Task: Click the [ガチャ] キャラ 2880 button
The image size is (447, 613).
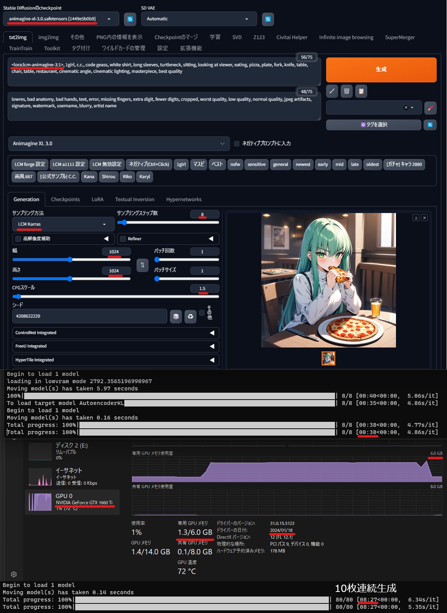Action: (404, 164)
